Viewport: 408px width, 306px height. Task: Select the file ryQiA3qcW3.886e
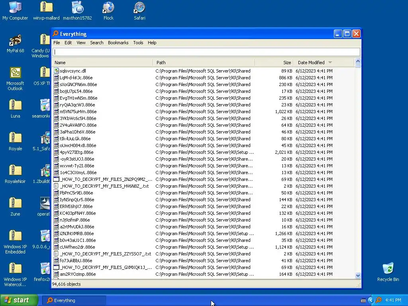click(77, 105)
